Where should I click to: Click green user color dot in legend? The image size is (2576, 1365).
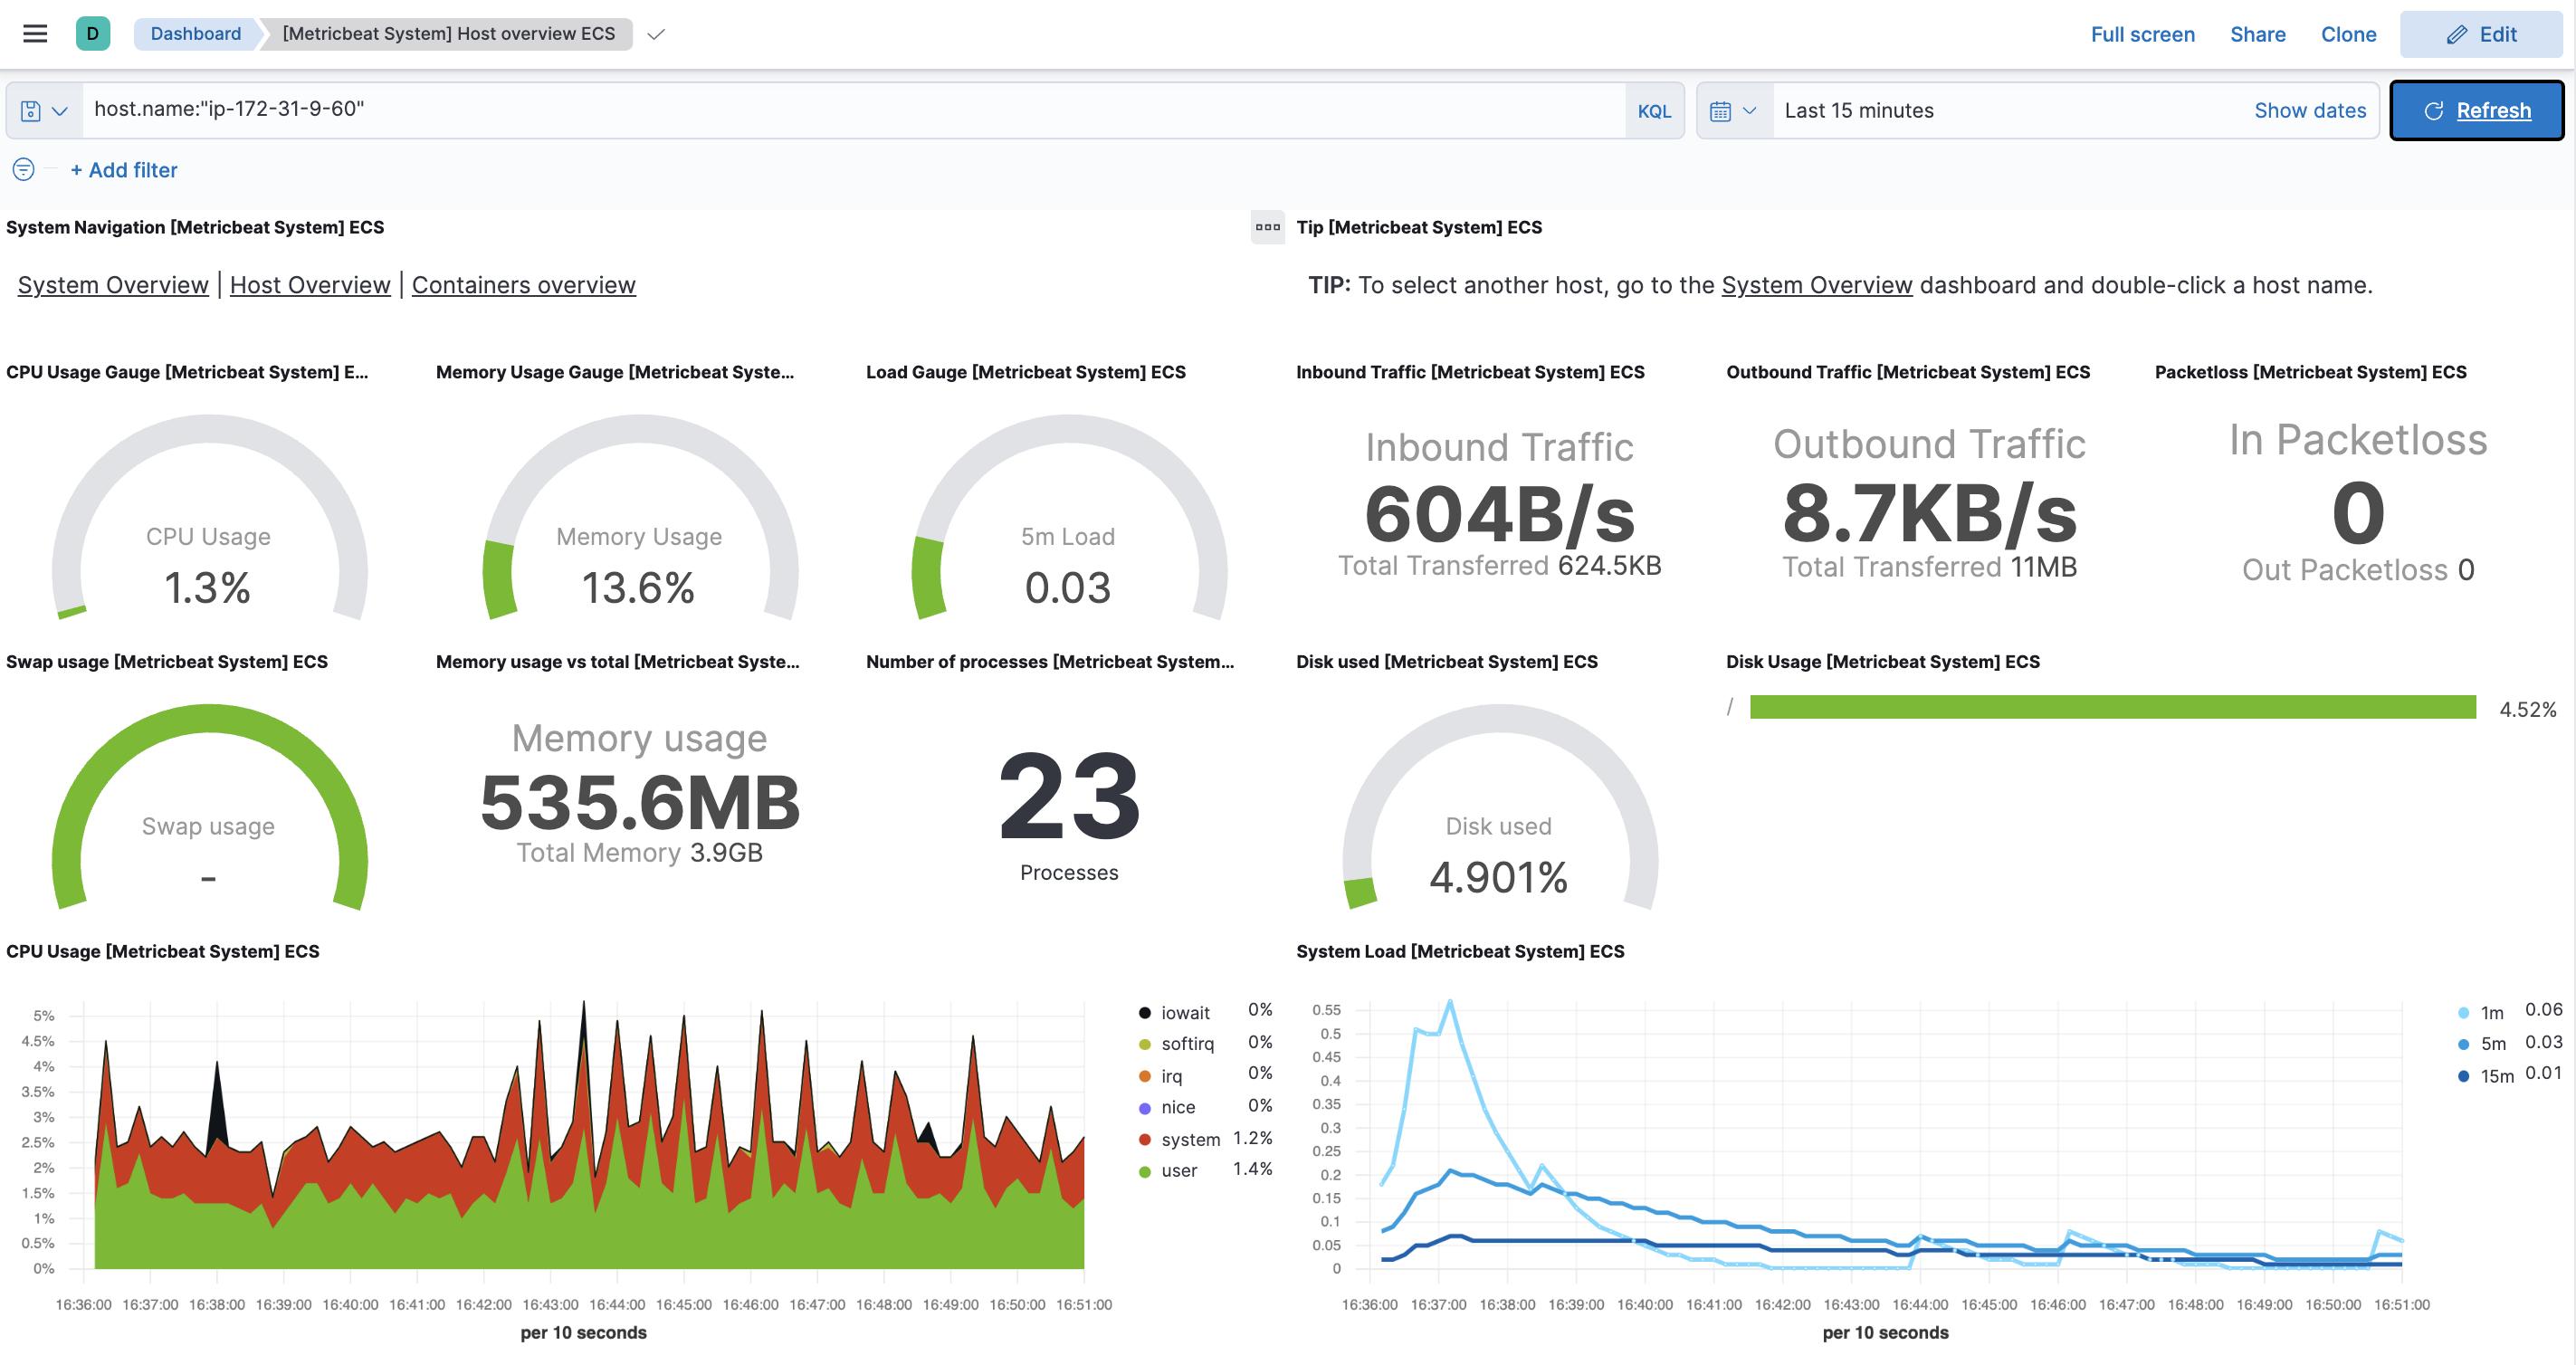pyautogui.click(x=1144, y=1171)
